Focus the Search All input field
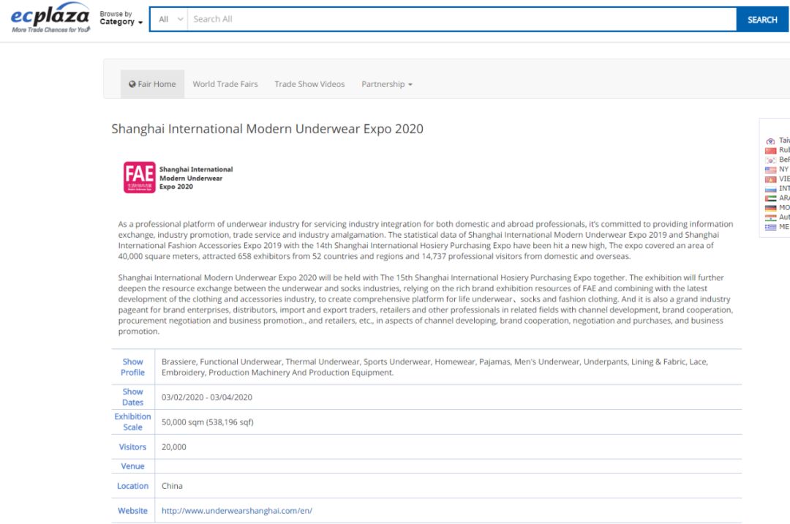Image resolution: width=790 pixels, height=524 pixels. 462,19
